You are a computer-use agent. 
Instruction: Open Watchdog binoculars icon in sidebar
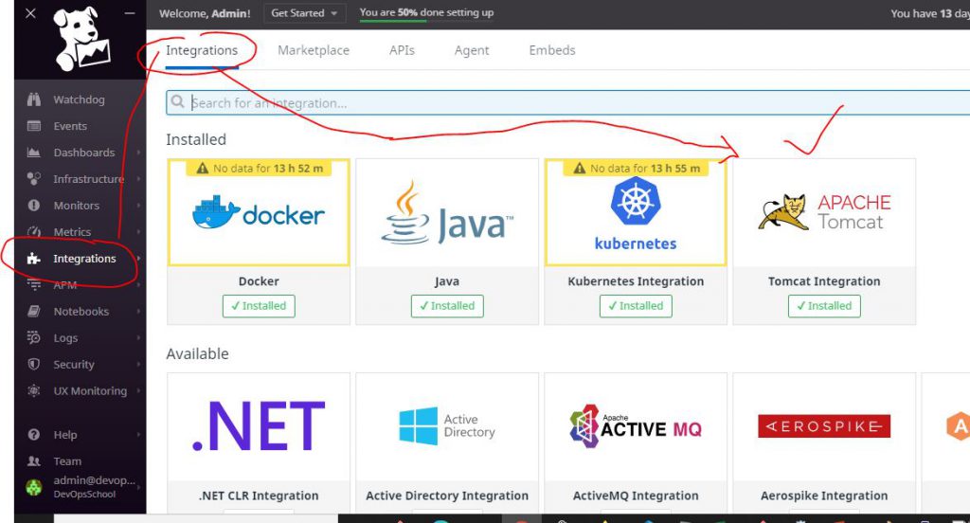34,99
